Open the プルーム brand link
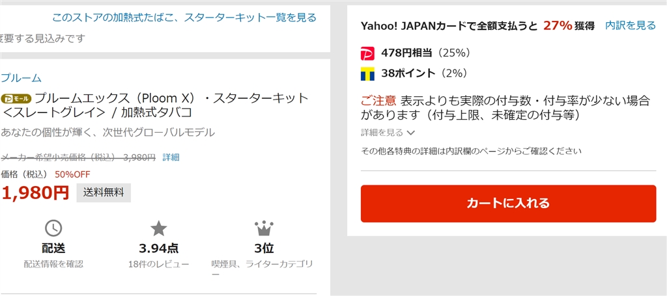 tap(21, 77)
